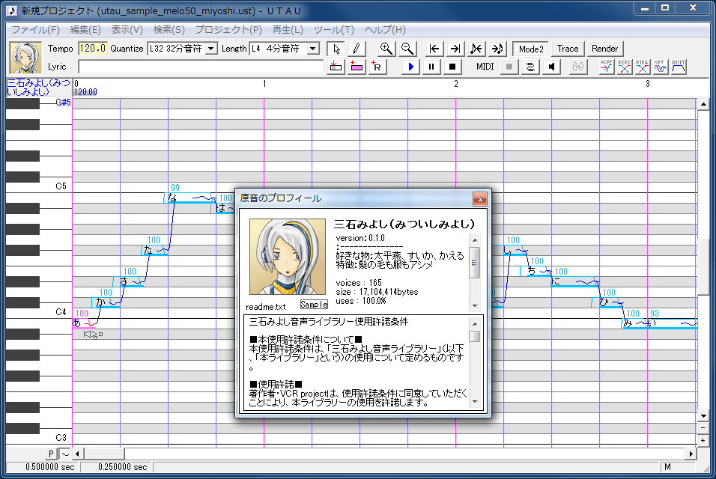Click the voicebank character avatar in the toolbar
This screenshot has width=716, height=479.
tap(25, 58)
